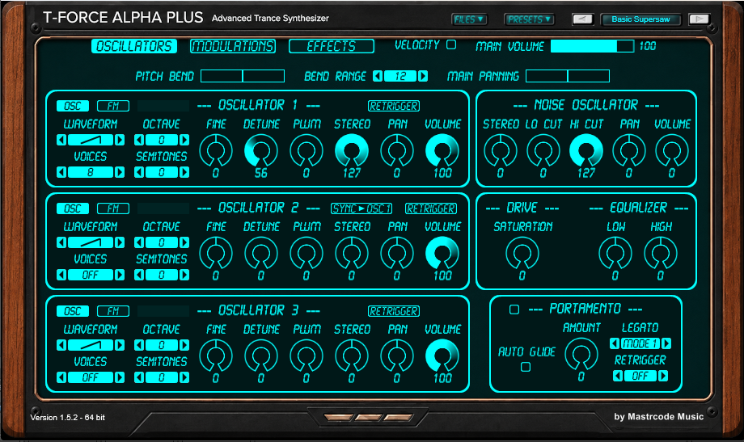Increase Oscillator 3 voices from OFF
The width and height of the screenshot is (744, 442).
tap(120, 377)
